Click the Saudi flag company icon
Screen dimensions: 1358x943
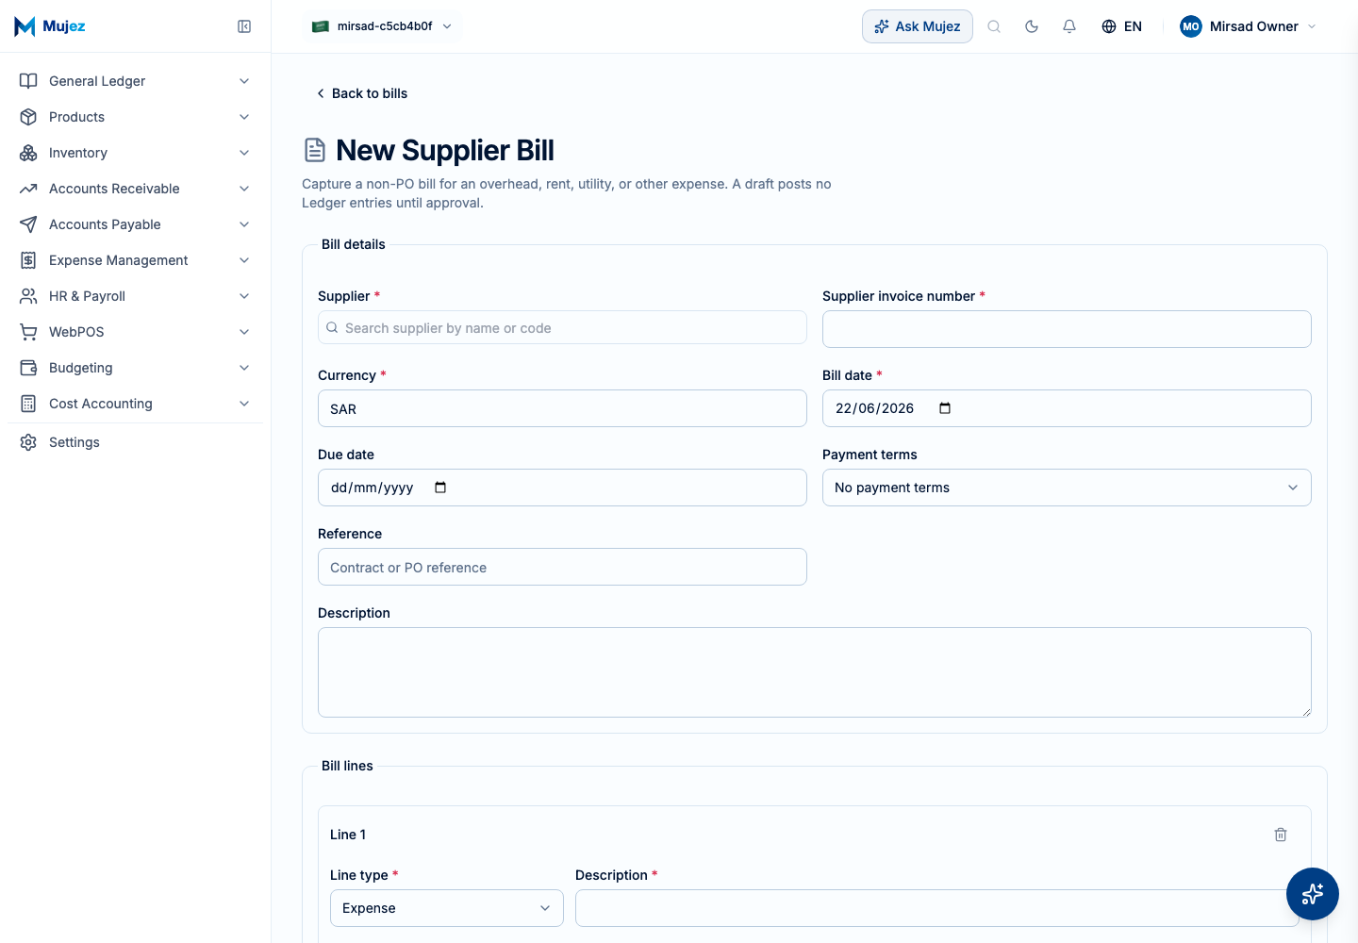(x=321, y=26)
